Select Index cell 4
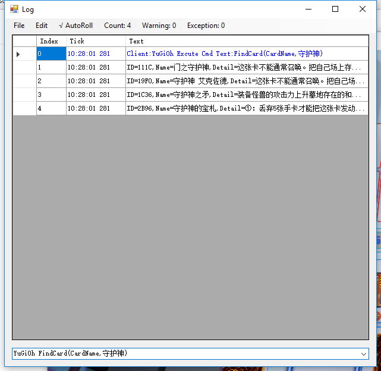 coord(51,108)
